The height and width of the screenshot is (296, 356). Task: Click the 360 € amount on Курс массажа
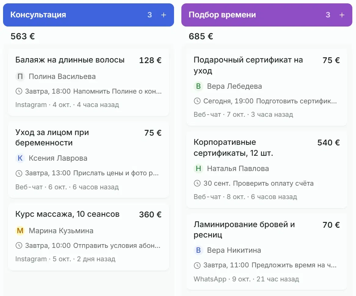(x=150, y=214)
